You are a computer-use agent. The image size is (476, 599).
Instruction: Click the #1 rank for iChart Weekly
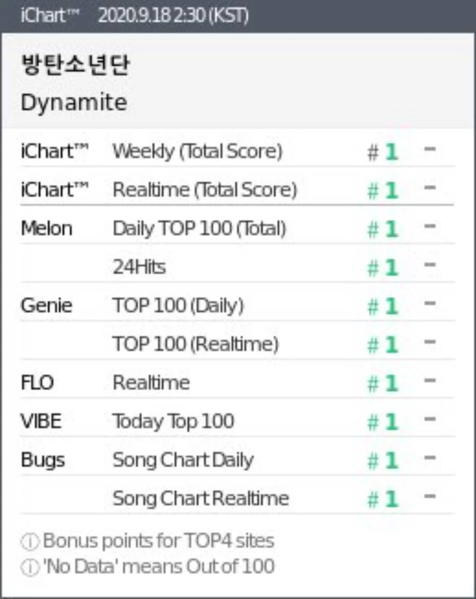(383, 152)
